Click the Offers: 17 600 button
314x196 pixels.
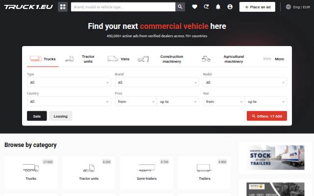pyautogui.click(x=267, y=116)
